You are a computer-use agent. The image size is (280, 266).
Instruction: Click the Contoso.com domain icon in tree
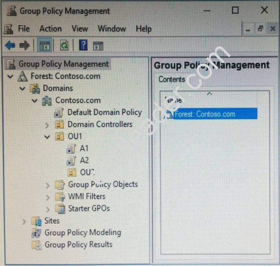click(47, 101)
